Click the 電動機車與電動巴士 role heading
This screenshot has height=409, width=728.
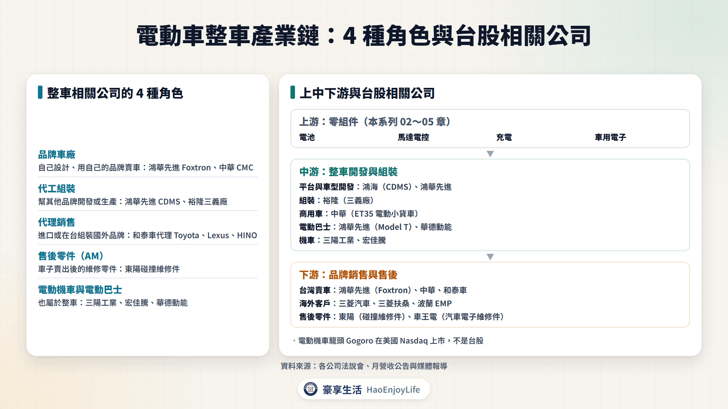80,290
